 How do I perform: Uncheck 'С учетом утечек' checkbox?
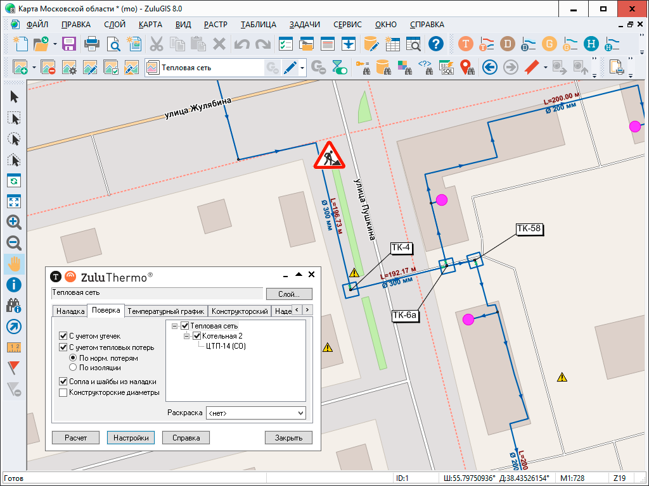point(63,336)
